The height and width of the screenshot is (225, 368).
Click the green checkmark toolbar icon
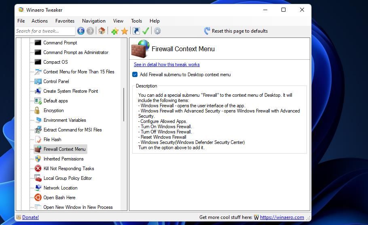point(146,31)
